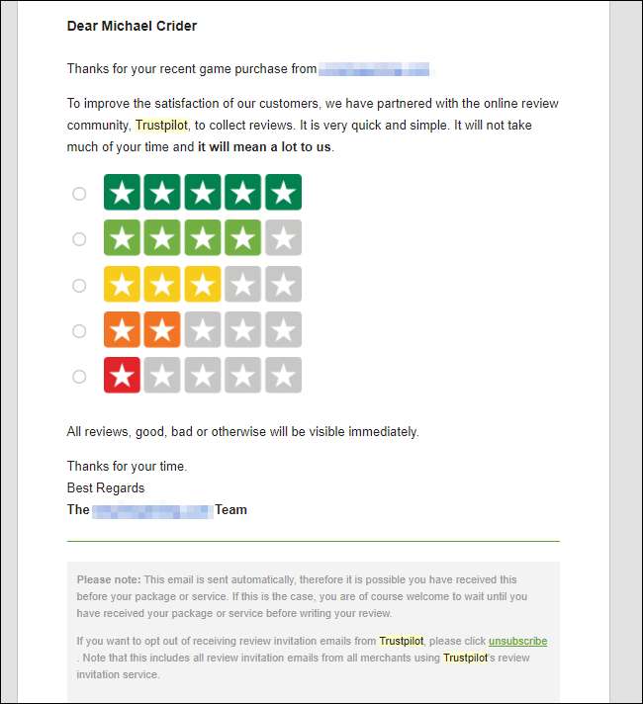The image size is (643, 704).
Task: Click the fourth light-green star in four-star row
Action: (242, 238)
